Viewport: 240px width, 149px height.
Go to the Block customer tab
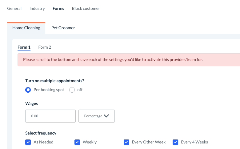pos(86,9)
